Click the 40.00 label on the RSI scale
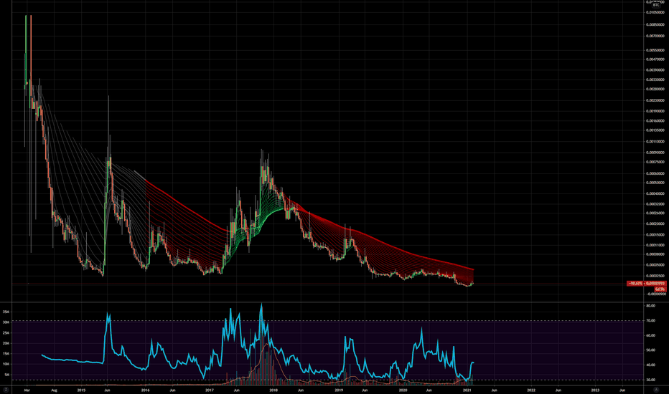669x394 pixels. tap(650, 365)
